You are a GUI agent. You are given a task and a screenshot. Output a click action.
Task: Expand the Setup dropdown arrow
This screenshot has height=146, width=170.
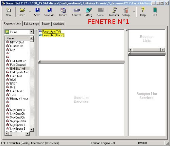point(134,12)
